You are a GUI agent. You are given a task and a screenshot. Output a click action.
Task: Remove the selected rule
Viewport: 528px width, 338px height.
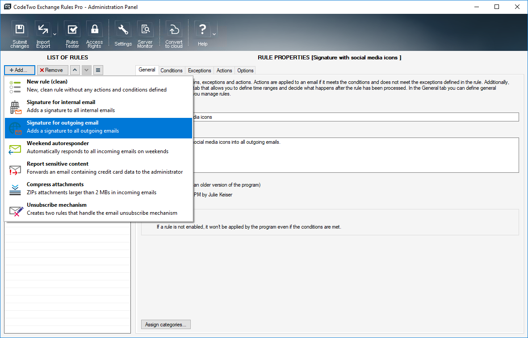tap(53, 70)
